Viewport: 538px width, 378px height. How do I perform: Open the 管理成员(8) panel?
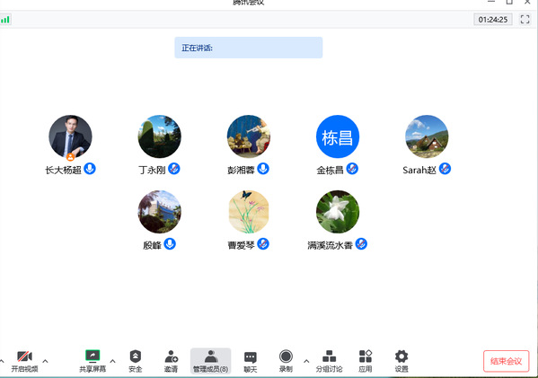click(211, 361)
